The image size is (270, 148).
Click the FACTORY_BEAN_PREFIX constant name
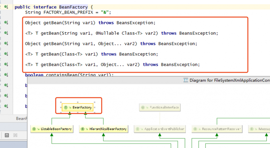click(68, 12)
